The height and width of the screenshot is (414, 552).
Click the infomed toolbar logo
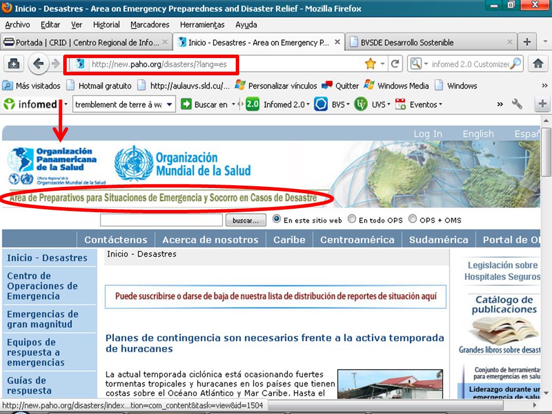(30, 104)
